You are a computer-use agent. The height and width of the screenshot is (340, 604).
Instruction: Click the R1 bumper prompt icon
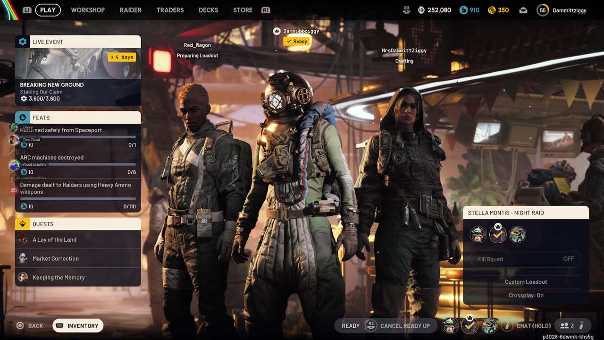[266, 10]
